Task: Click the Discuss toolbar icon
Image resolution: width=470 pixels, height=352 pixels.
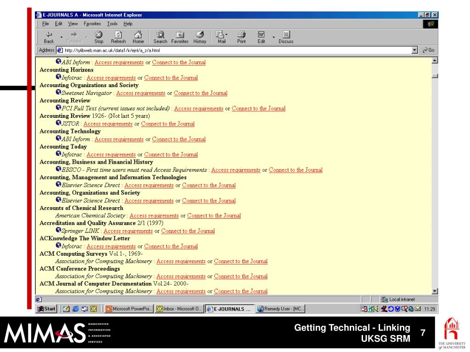Action: [286, 37]
